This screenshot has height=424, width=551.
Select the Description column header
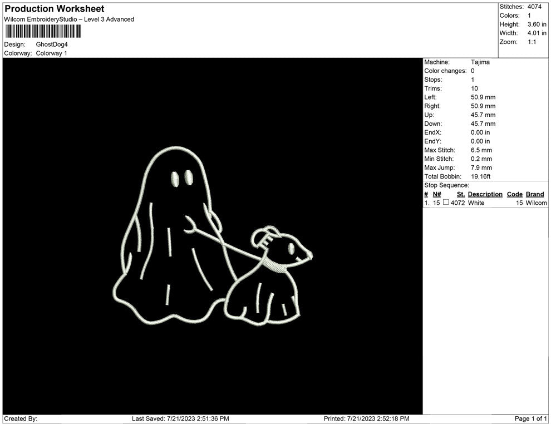pos(484,194)
